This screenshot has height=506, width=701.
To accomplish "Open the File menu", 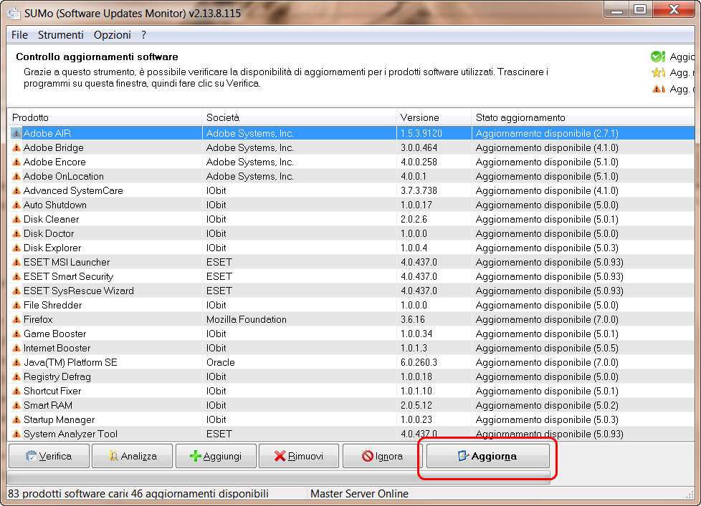I will (19, 35).
